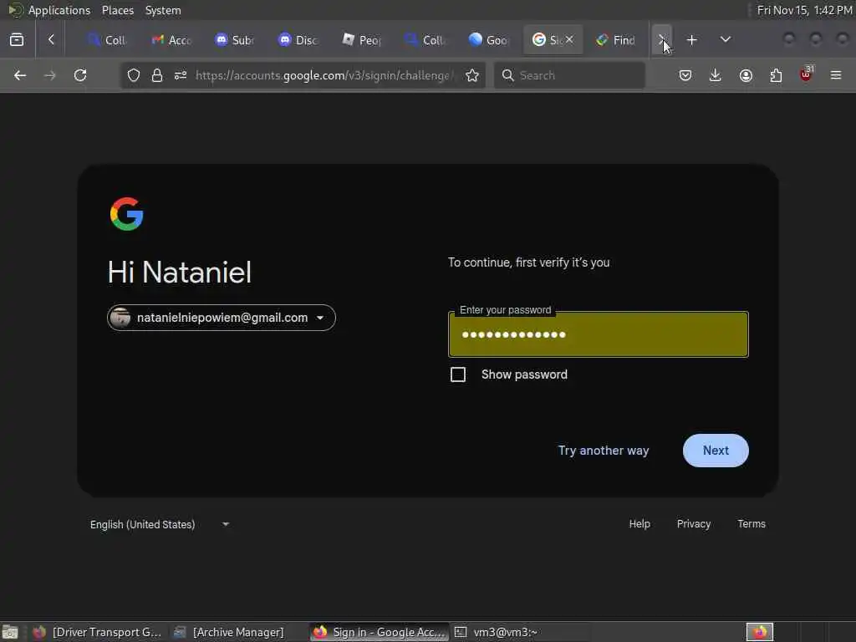Open the Extensions puzzle icon
The height and width of the screenshot is (642, 856).
click(x=776, y=75)
